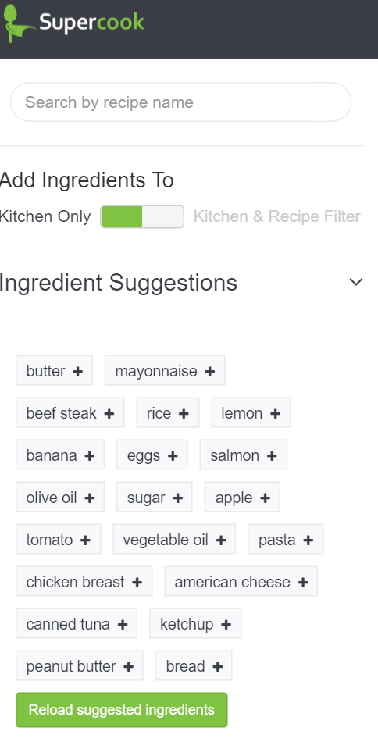Viewport: 378px width, 749px height.
Task: Click the Supercook spoon logo icon
Action: tap(18, 23)
